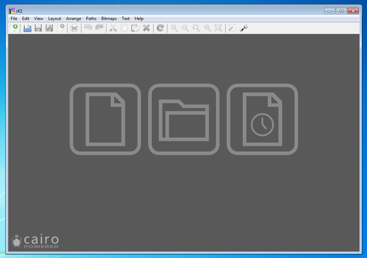Screen dimensions: 367x258
Task: Click the Delete X toolbar icon
Action: coord(146,28)
